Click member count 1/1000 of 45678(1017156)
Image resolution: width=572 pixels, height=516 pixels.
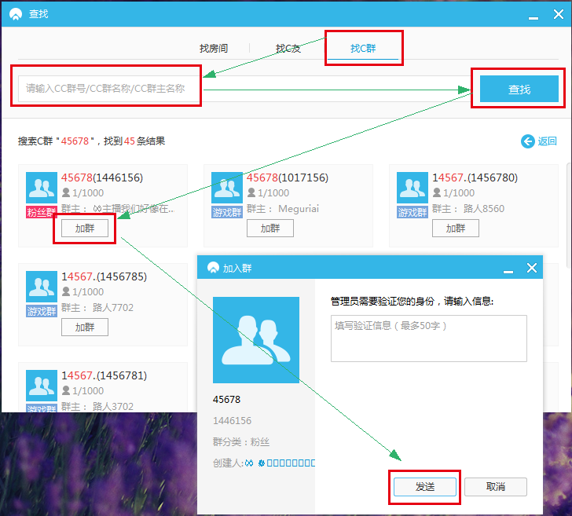point(273,192)
